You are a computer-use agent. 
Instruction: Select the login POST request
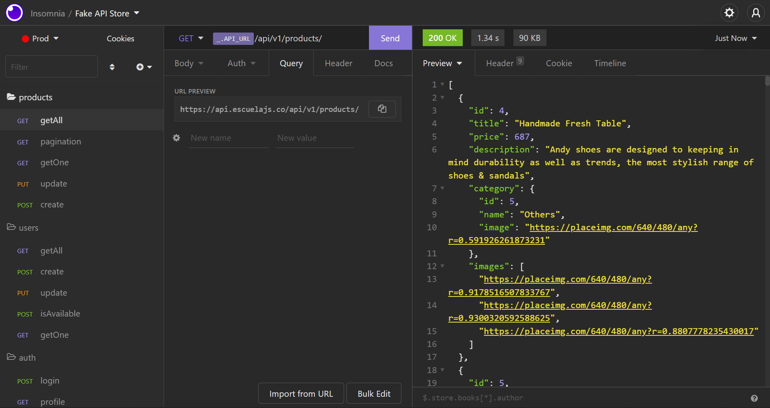click(x=82, y=380)
